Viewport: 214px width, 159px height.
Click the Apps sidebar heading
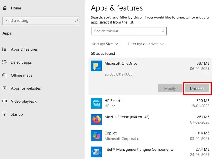click(7, 33)
